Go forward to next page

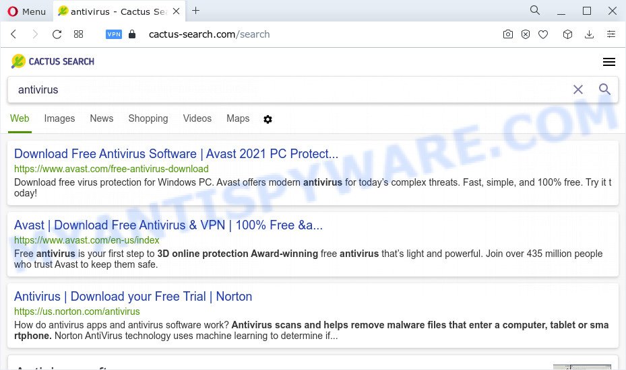[35, 34]
